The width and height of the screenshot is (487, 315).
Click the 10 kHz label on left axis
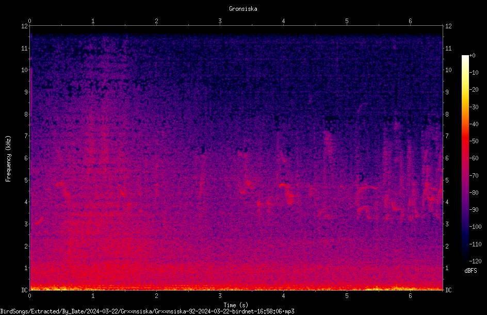tap(25, 70)
